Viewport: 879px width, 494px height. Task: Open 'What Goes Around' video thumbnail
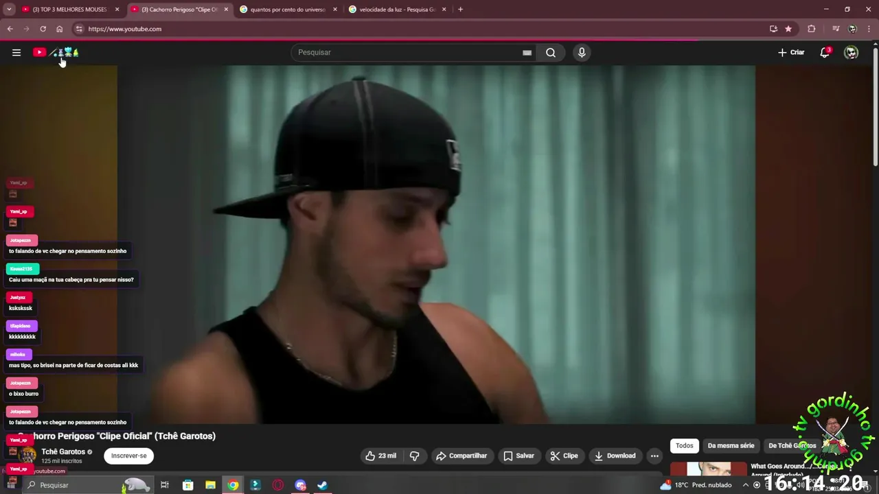click(708, 469)
